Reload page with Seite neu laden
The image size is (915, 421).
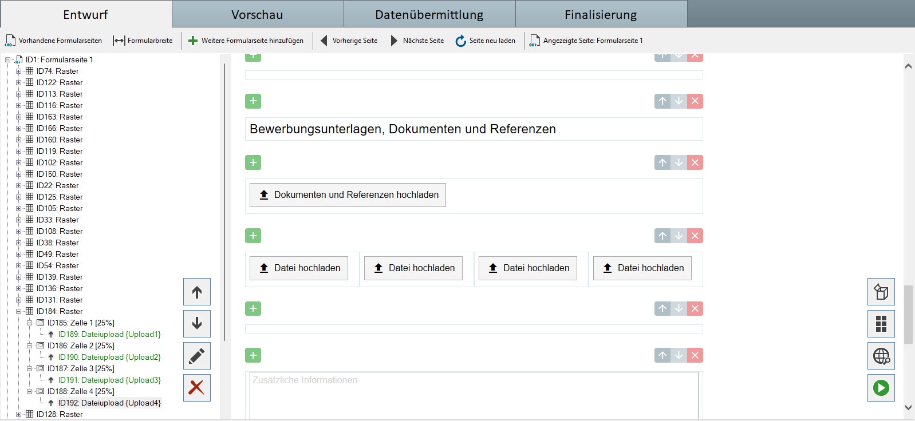[486, 41]
